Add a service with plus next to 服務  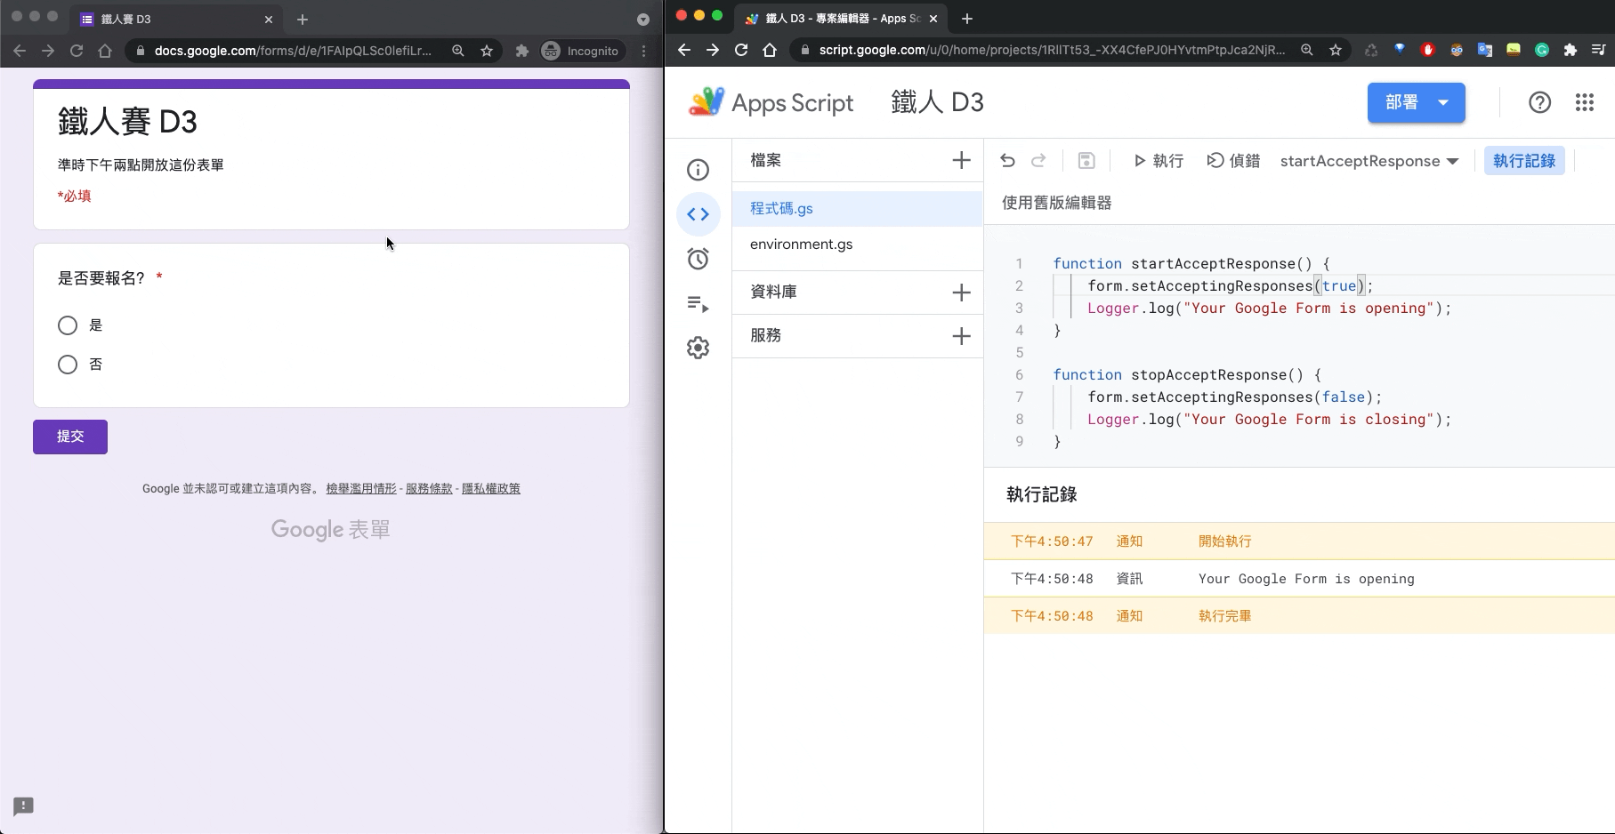tap(961, 336)
